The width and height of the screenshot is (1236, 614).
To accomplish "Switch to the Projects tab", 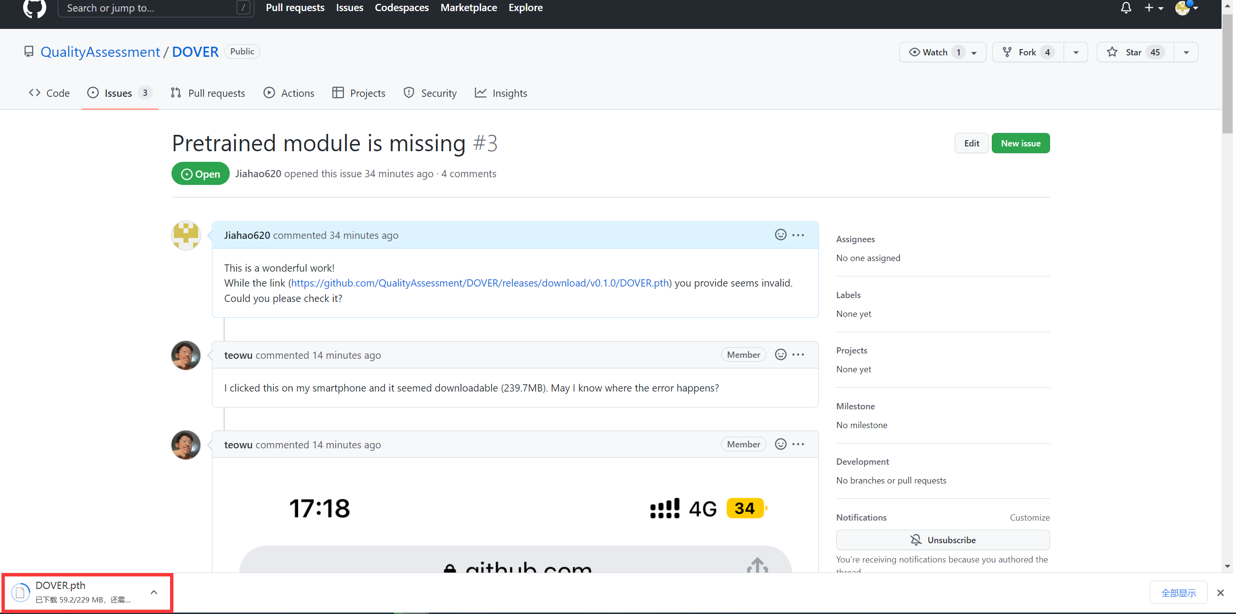I will (x=358, y=92).
